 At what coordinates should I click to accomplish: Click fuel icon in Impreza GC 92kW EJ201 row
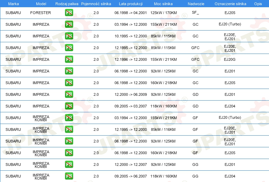point(69,71)
